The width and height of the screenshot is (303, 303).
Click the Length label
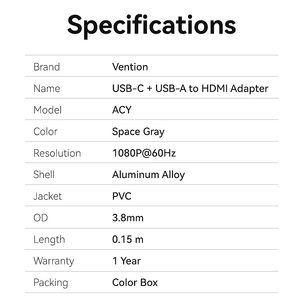49,240
